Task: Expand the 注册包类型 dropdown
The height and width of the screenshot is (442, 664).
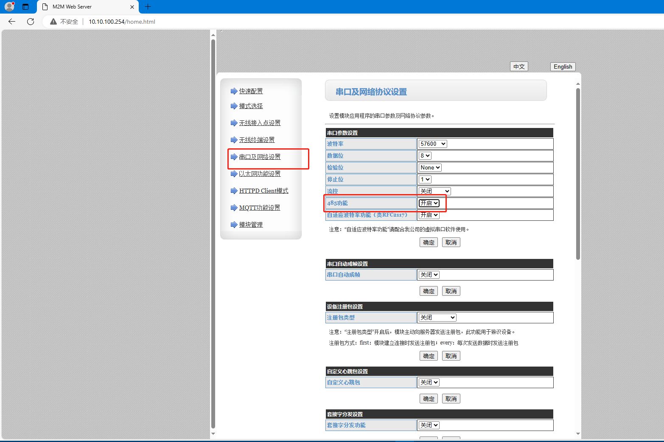Action: click(x=437, y=318)
